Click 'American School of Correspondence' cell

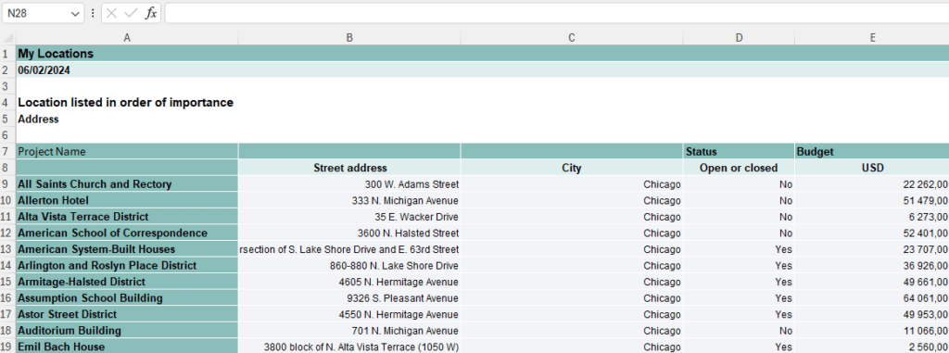point(127,233)
